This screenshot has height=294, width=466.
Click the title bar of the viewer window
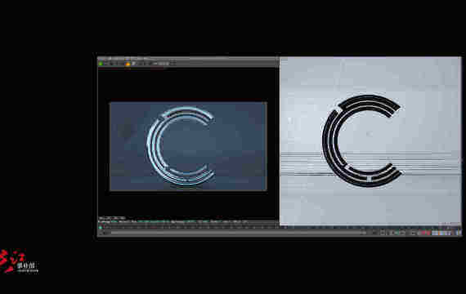[188, 59]
